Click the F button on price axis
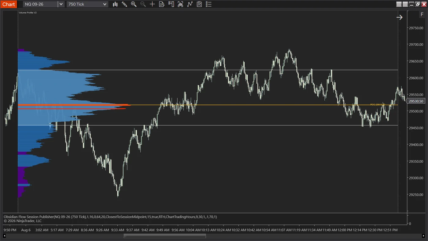Image resolution: width=428 pixels, height=241 pixels. pos(422,15)
